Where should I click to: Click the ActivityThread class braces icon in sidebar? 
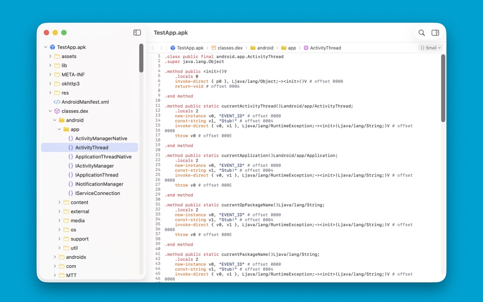pyautogui.click(x=71, y=147)
